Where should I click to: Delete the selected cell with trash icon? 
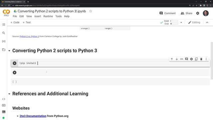click(201, 59)
